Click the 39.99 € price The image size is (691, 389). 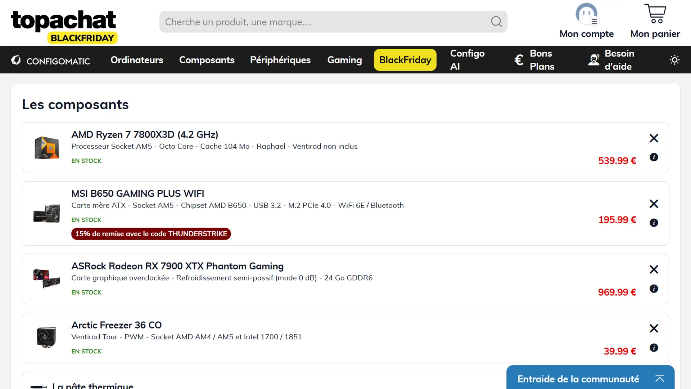(x=620, y=352)
